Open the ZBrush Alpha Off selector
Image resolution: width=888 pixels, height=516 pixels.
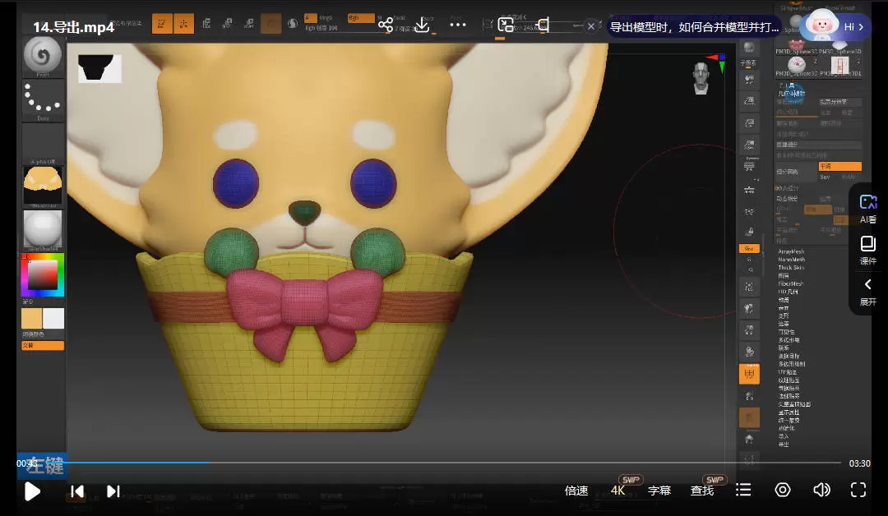click(43, 144)
